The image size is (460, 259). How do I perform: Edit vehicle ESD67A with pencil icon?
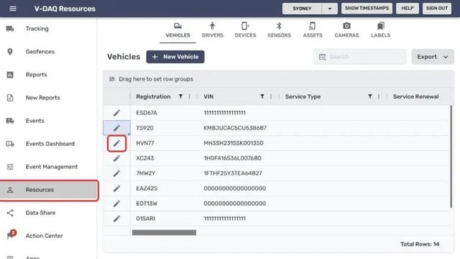[116, 113]
